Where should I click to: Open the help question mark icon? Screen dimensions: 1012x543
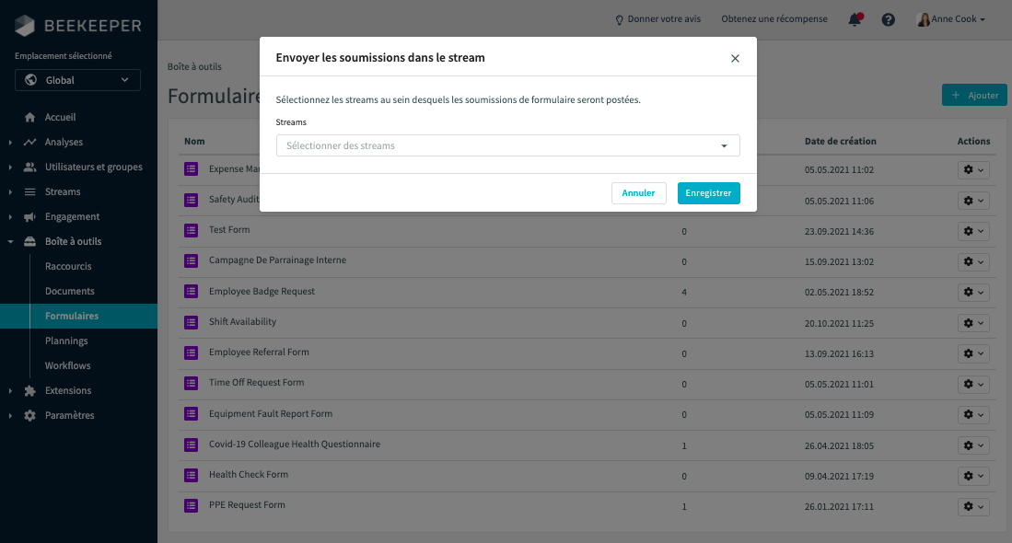click(x=889, y=19)
